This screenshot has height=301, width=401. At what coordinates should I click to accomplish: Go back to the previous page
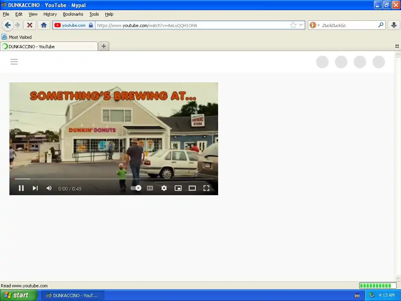coord(8,25)
